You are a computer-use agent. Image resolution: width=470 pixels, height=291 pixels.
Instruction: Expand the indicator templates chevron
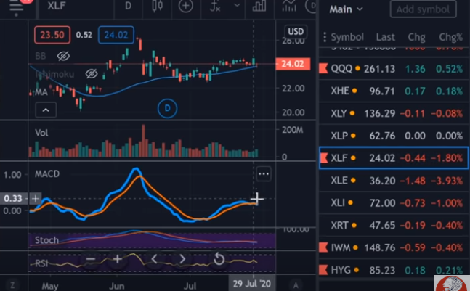tap(237, 5)
